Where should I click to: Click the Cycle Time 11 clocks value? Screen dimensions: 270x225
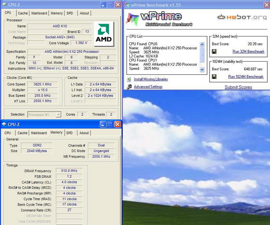point(69,199)
